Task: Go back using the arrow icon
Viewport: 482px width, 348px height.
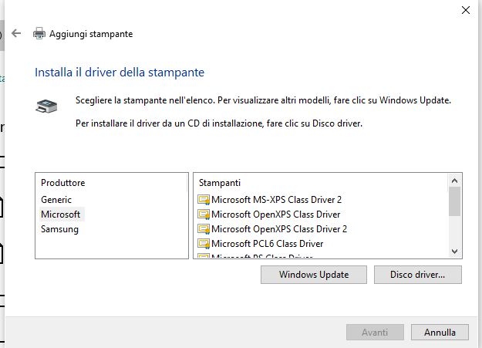Action: 16,33
